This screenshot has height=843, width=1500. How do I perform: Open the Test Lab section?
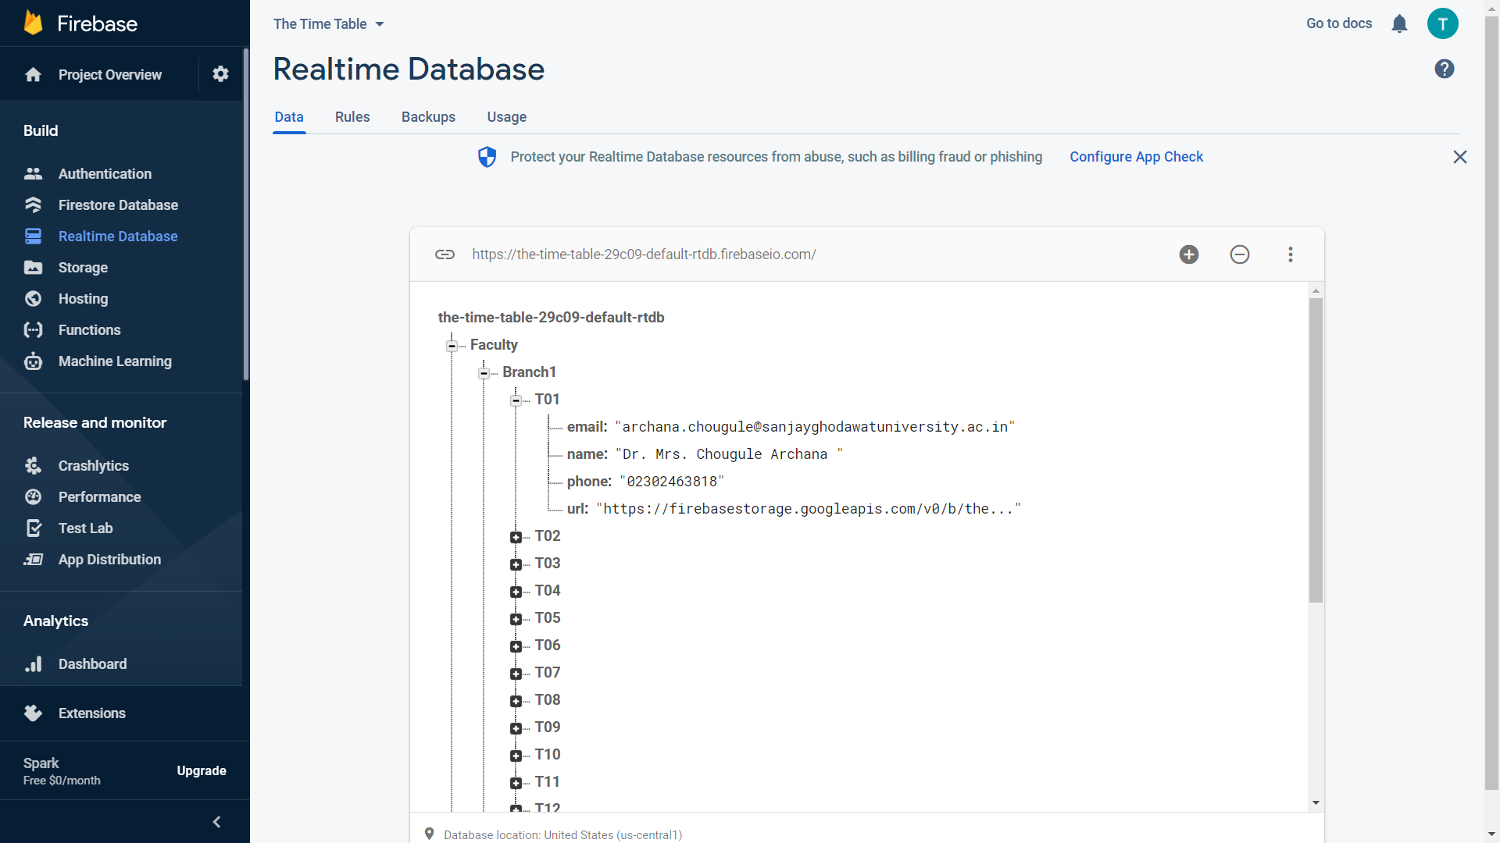click(x=86, y=528)
